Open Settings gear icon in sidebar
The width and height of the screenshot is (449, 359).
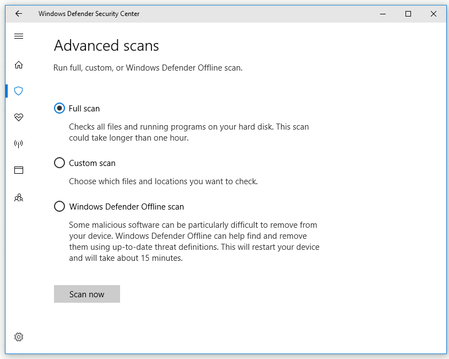click(x=19, y=337)
